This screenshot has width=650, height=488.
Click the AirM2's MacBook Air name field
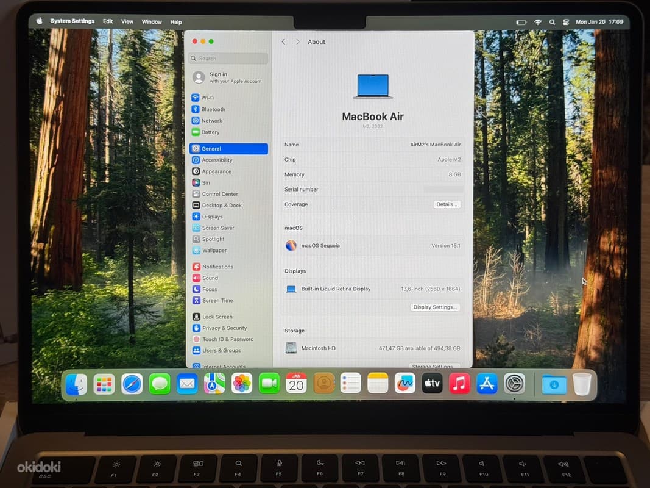[x=373, y=145]
